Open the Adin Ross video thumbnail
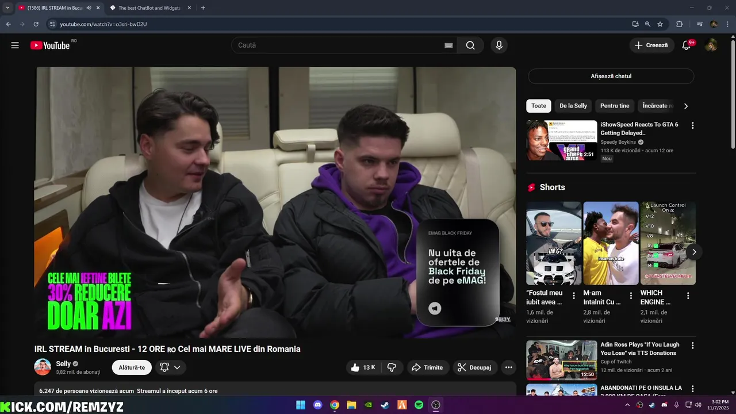 coord(562,361)
